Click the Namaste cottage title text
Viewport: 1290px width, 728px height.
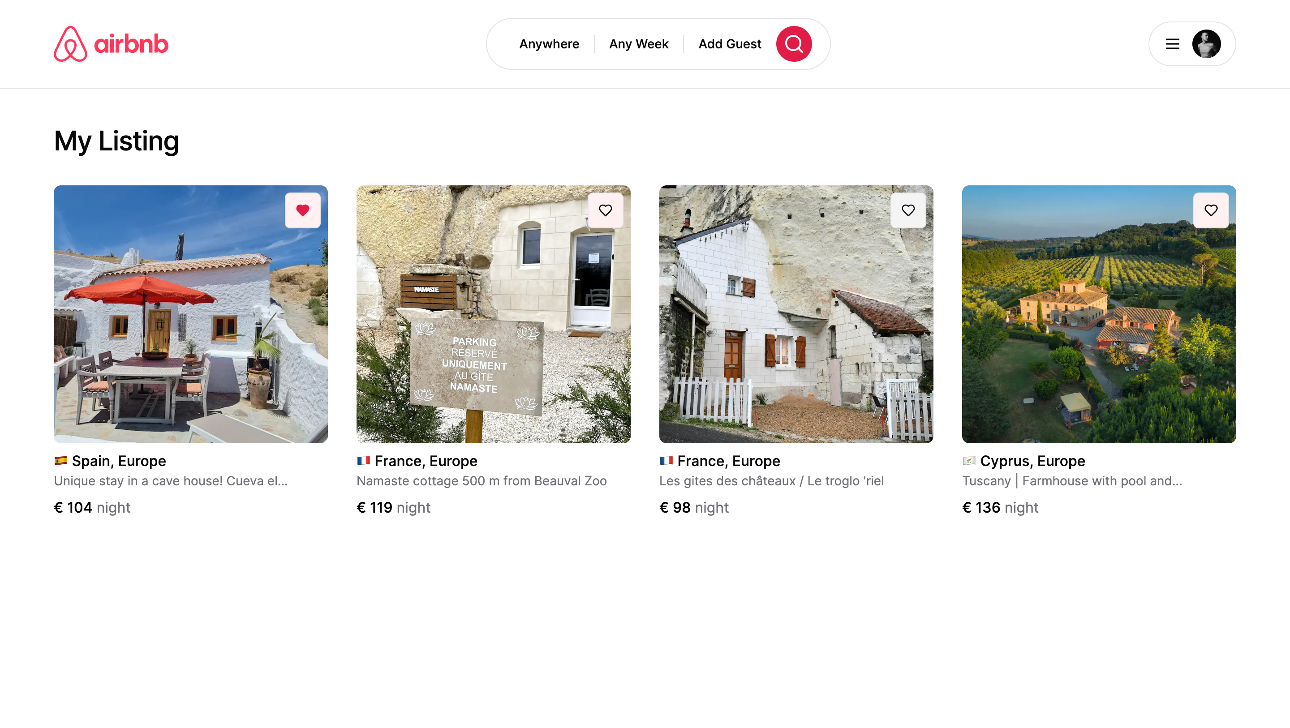point(481,481)
